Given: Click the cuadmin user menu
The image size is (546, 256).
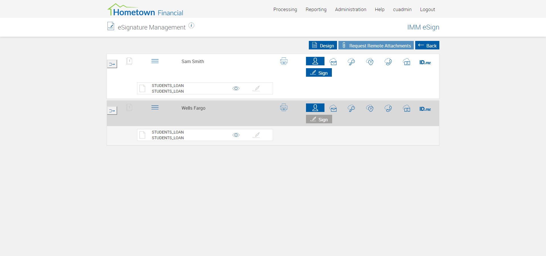Looking at the screenshot, I should (402, 9).
